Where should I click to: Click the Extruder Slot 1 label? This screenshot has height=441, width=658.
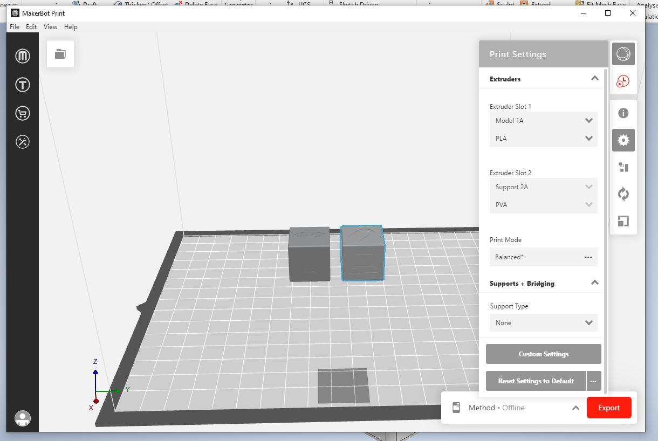[x=510, y=107]
